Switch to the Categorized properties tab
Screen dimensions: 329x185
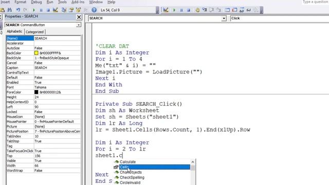pyautogui.click(x=34, y=32)
